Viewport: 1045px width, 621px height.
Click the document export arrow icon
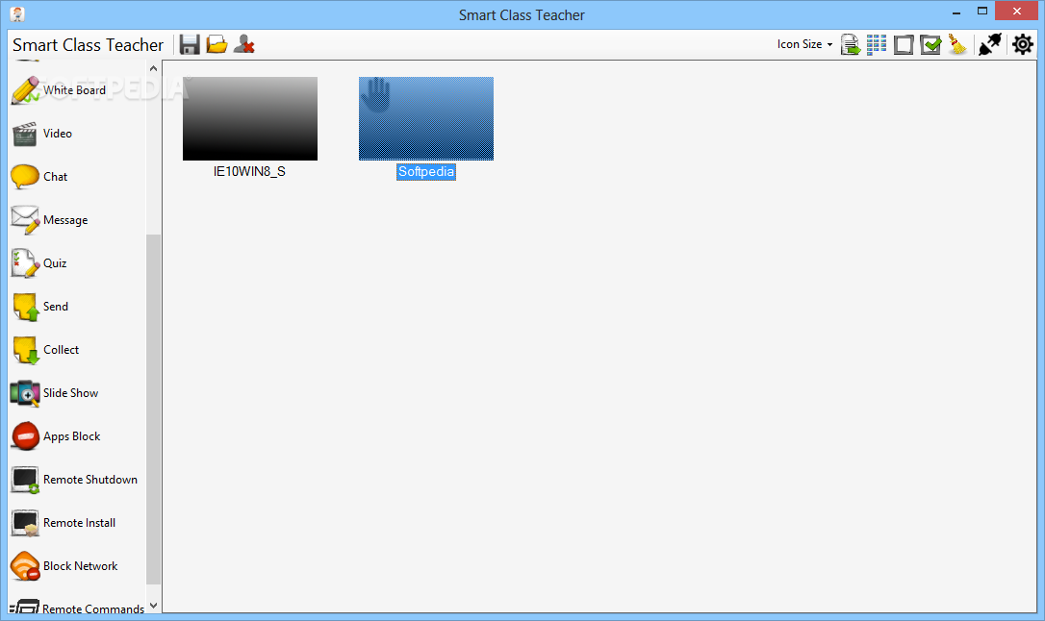(x=851, y=44)
